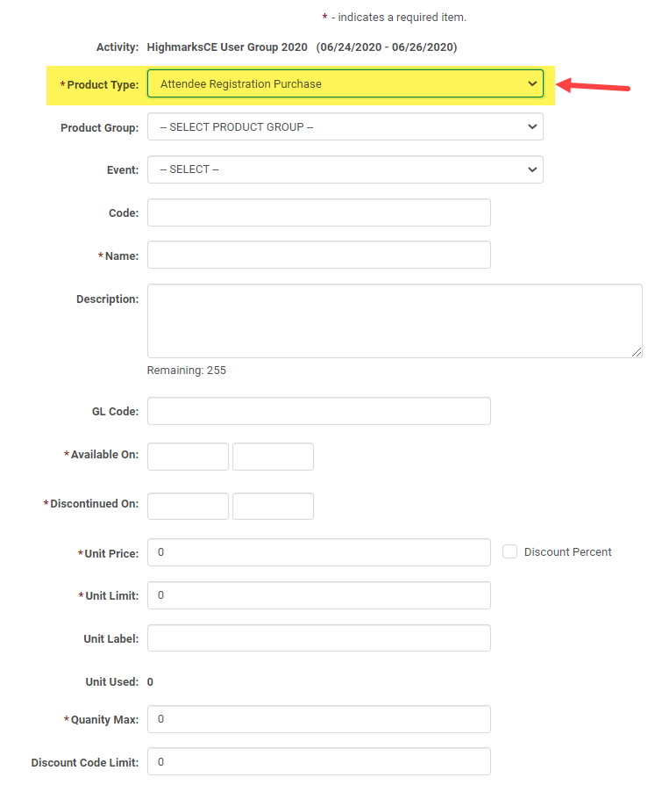Click the Product Type chevron arrow
Image resolution: width=648 pixels, height=785 pixels.
(x=531, y=83)
